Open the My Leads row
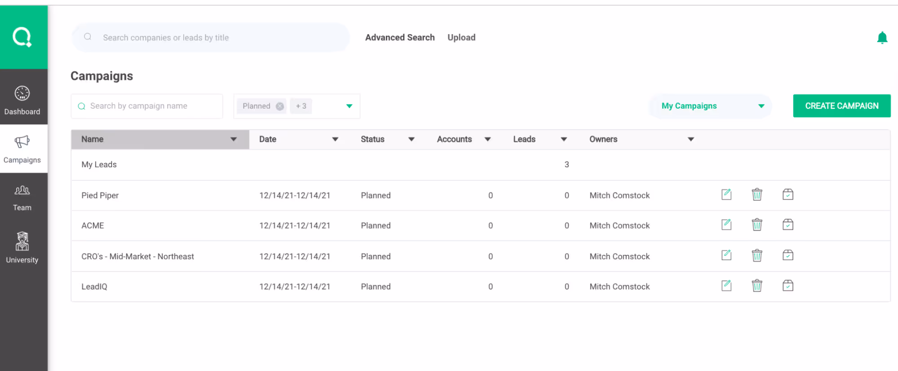The height and width of the screenshot is (371, 898). pos(480,165)
